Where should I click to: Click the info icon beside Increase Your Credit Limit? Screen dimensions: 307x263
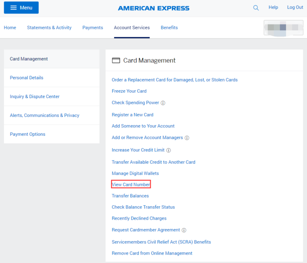[168, 150]
